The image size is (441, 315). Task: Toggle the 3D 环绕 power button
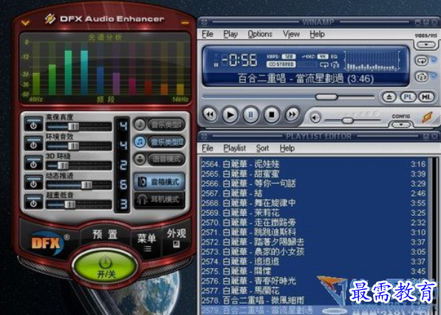[33, 163]
